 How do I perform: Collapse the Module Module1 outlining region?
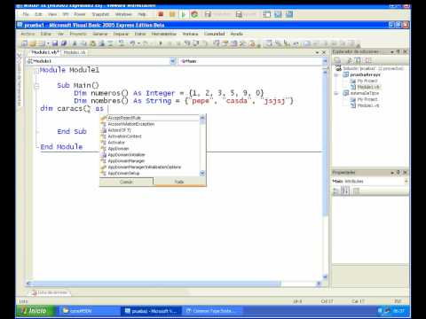(x=36, y=71)
